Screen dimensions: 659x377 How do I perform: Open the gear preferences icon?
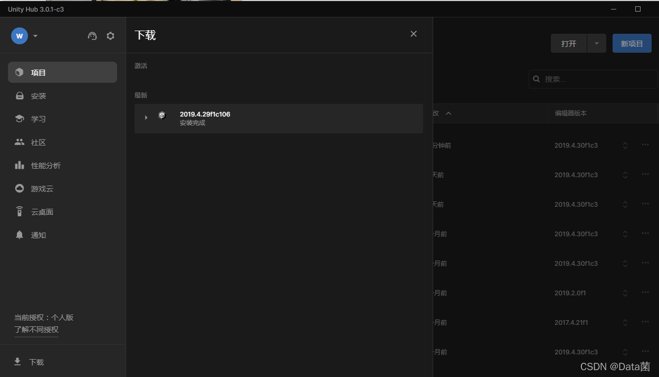click(110, 36)
